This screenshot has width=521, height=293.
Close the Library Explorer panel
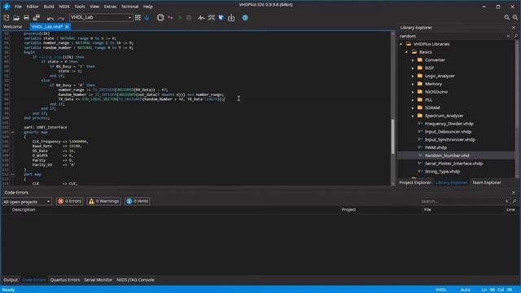pos(514,28)
